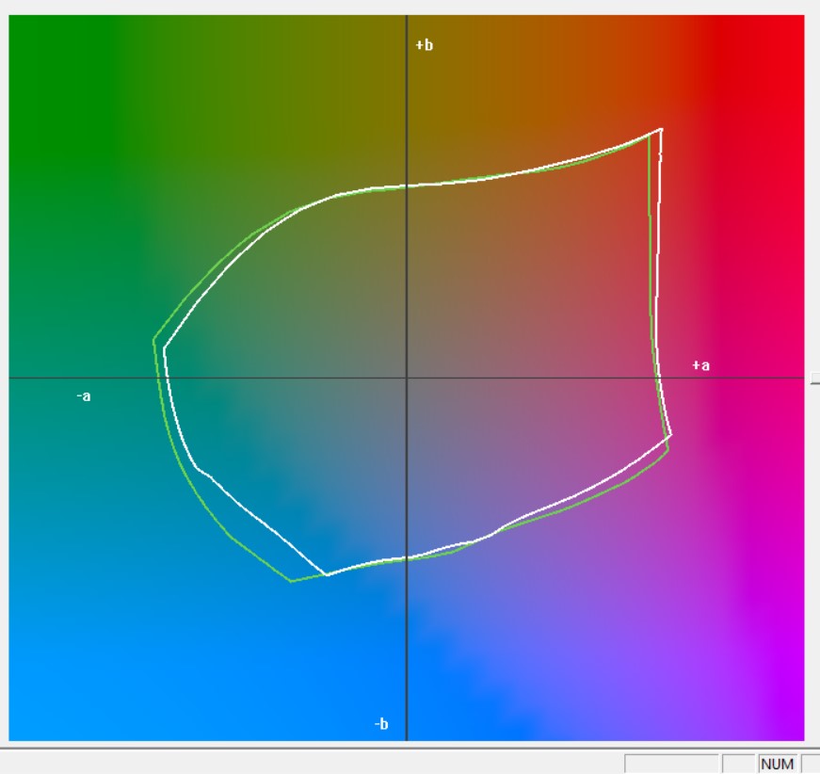The width and height of the screenshot is (820, 774).
Task: Click the NUM indicator in status bar
Action: click(x=777, y=764)
